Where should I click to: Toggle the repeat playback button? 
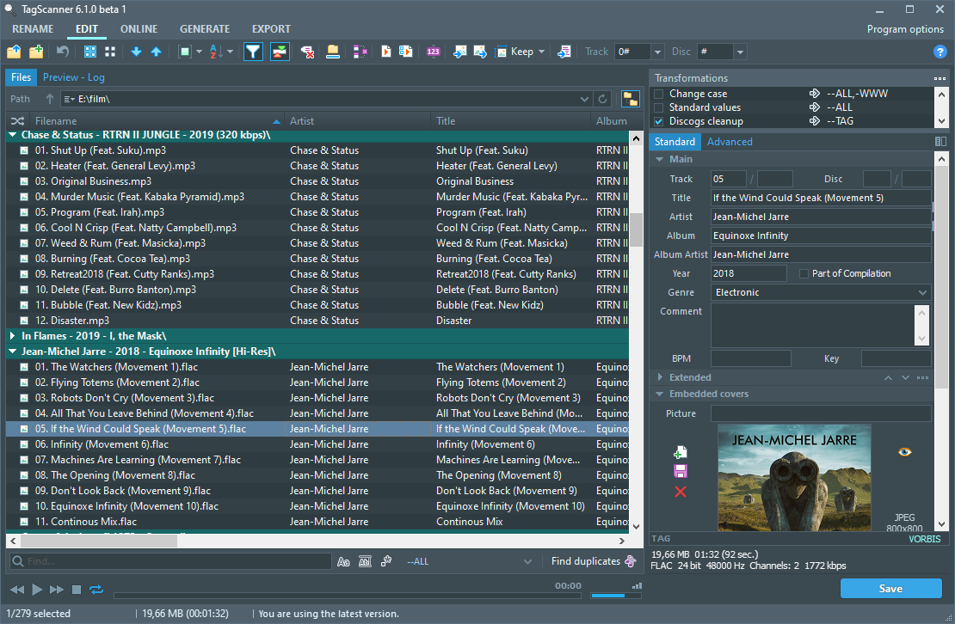(x=96, y=590)
